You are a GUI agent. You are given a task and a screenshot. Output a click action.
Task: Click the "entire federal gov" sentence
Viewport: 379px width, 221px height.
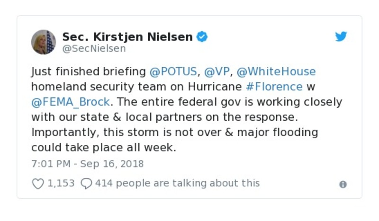tap(227, 102)
